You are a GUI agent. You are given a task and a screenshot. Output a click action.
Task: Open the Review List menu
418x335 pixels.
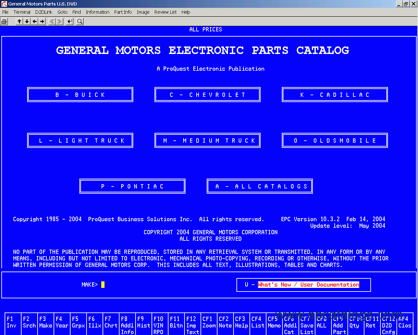coord(165,12)
